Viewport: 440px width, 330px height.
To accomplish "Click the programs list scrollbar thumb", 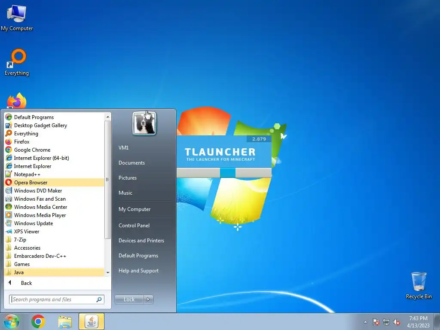I will (108, 180).
